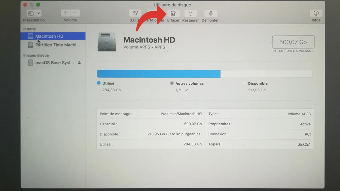Click the Point de montage label
The image size is (340, 191).
tap(116, 114)
